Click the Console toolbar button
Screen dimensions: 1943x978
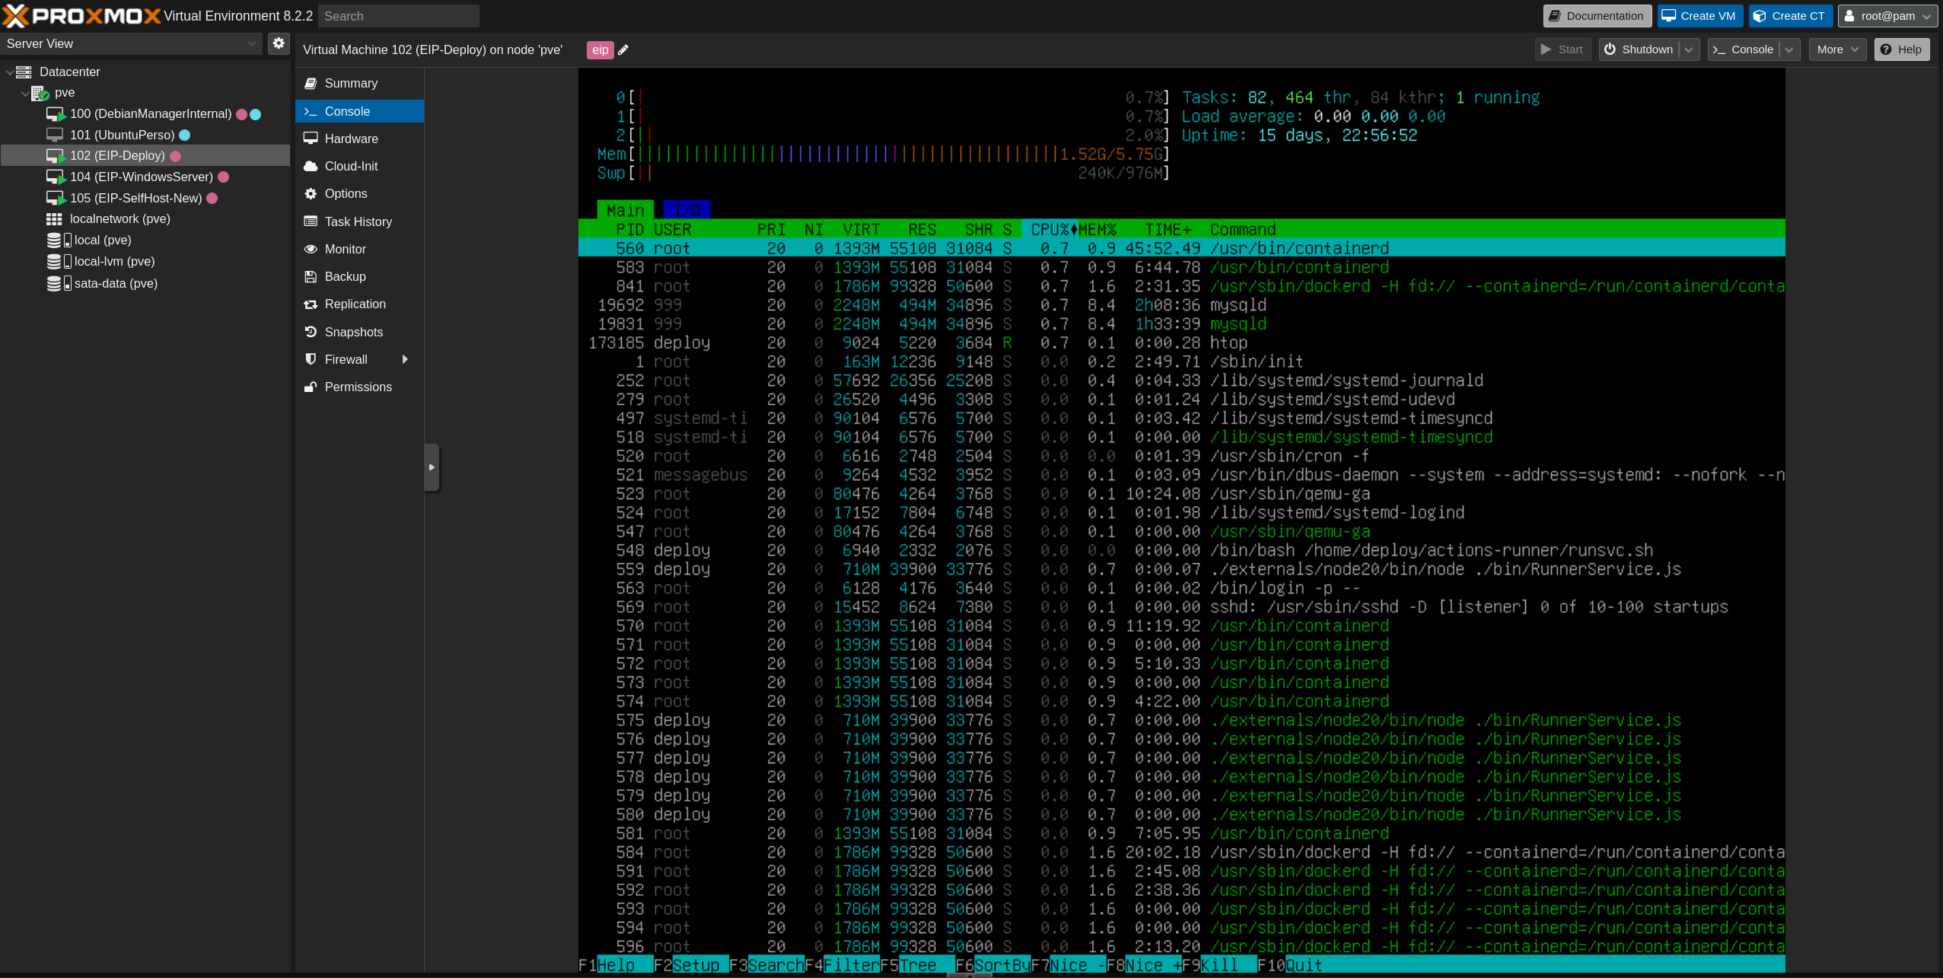(x=1744, y=49)
